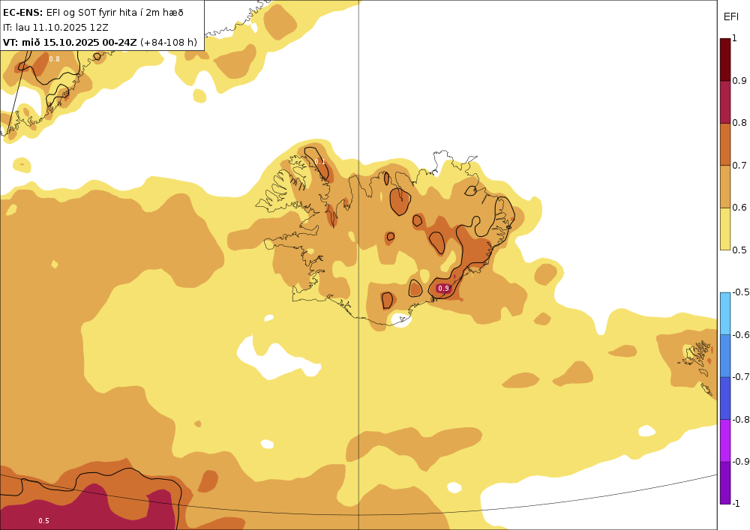Click the '0.8' contour label over Greenland
The height and width of the screenshot is (530, 750).
pos(55,58)
